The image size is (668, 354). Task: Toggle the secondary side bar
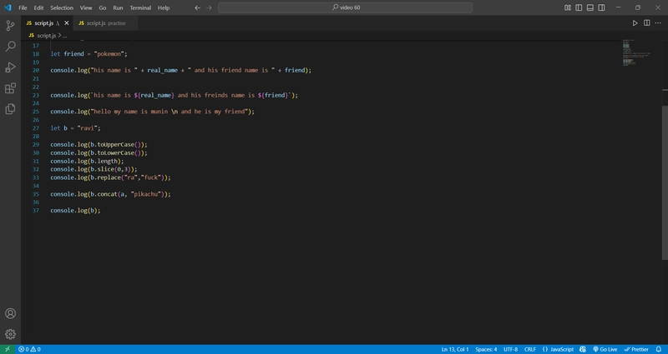tap(601, 7)
